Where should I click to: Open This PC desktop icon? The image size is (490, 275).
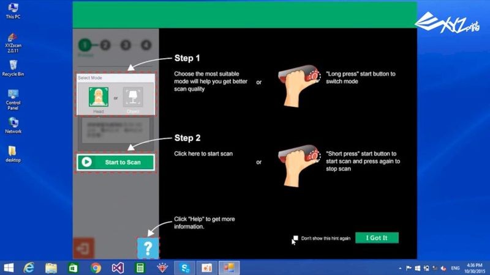pos(12,8)
